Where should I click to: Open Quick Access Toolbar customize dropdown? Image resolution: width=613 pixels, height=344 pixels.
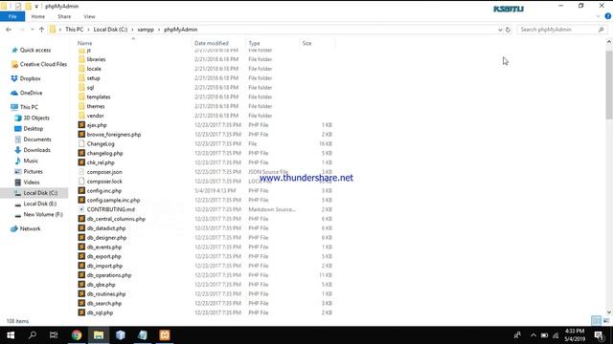[x=36, y=7]
